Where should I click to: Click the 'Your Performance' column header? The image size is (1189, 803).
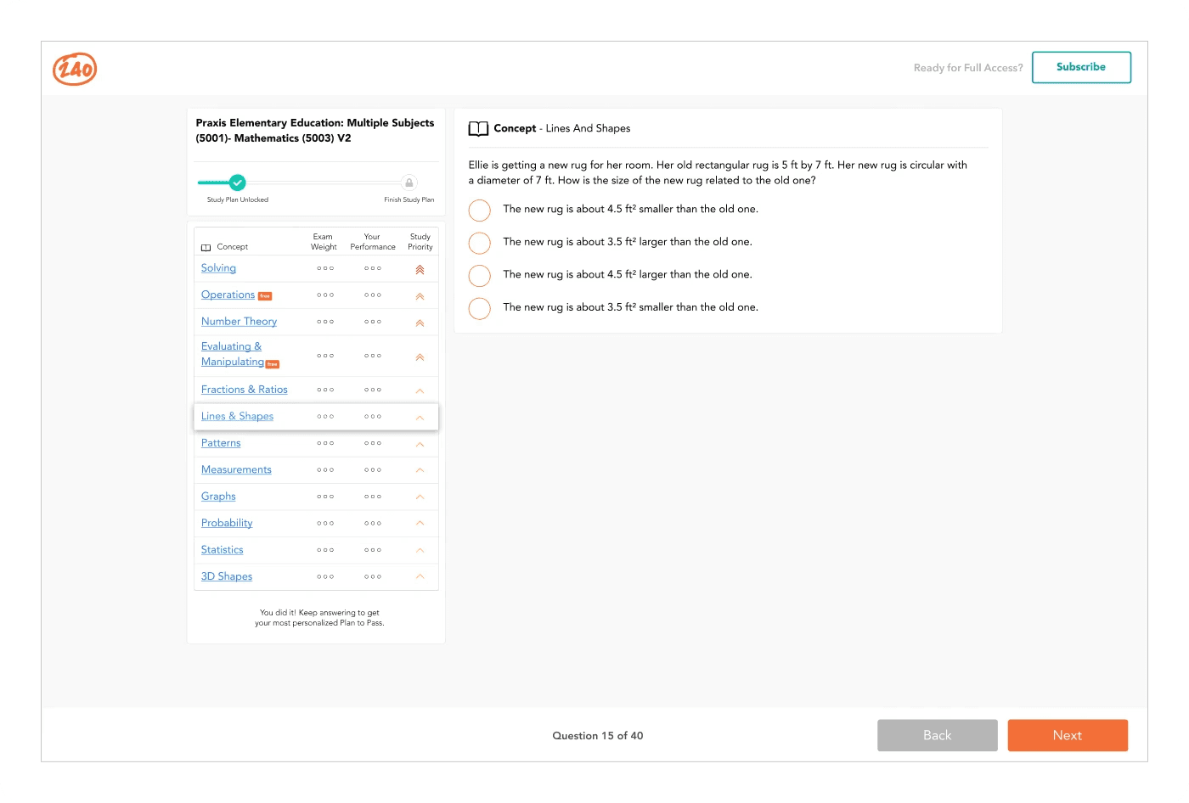[x=373, y=242]
